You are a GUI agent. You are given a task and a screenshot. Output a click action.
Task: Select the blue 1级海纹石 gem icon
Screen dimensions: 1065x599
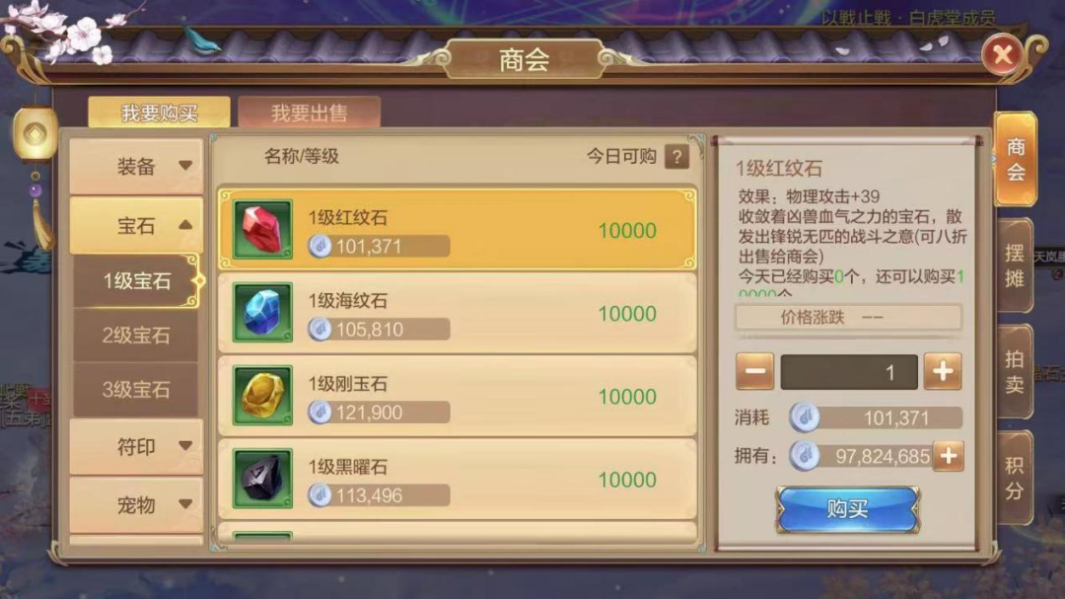click(262, 312)
